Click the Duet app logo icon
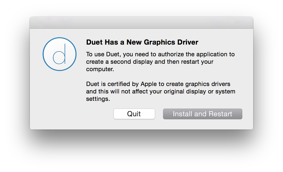The image size is (283, 172). [x=60, y=54]
